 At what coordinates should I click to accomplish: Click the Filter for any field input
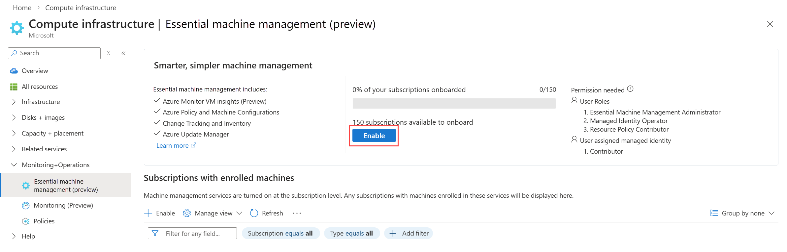pos(192,233)
